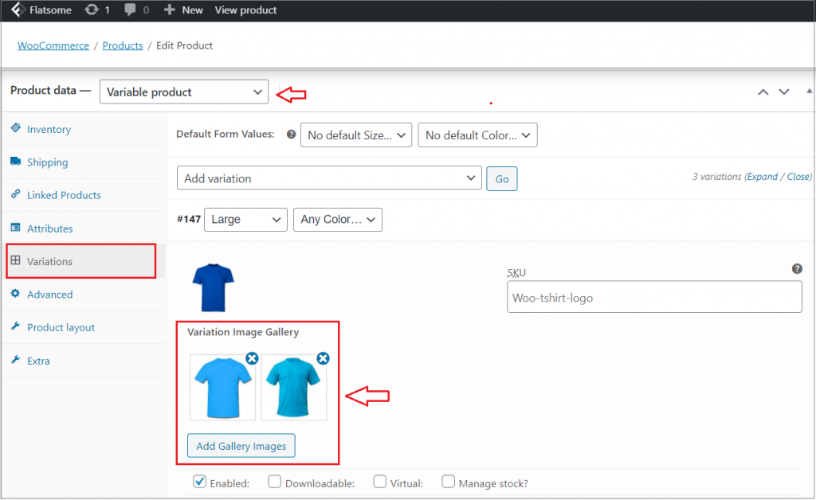Click the WooCommerce breadcrumb link
This screenshot has height=500, width=816.
coord(53,45)
